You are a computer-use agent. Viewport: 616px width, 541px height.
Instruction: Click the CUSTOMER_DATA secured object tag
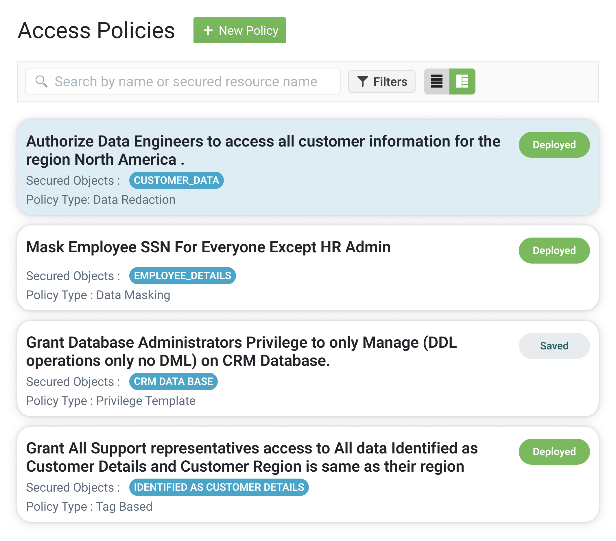176,180
